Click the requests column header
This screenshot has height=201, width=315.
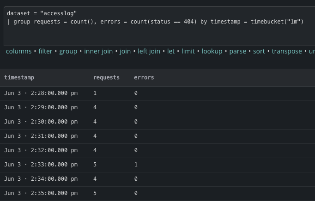(x=107, y=77)
